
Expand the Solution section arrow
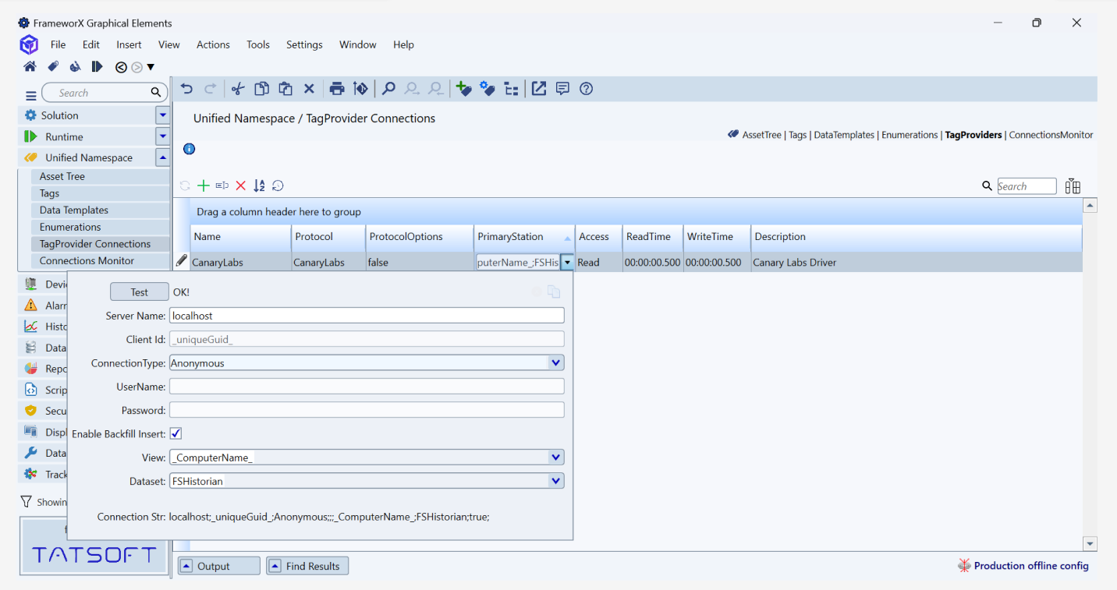(162, 115)
